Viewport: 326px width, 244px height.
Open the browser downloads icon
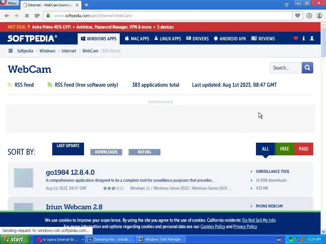coord(309,16)
